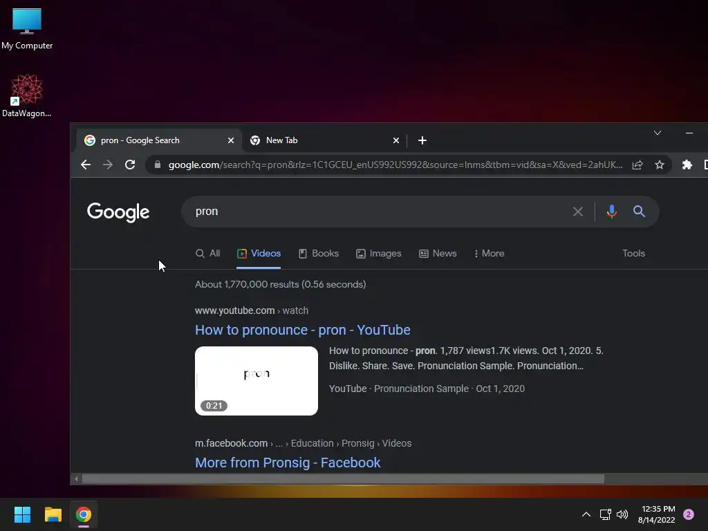Click the Google logo
Screen dimensions: 708x531
coord(118,212)
